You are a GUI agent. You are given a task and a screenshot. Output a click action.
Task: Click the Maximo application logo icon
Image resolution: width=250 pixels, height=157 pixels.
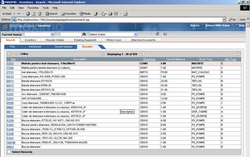click(5, 27)
